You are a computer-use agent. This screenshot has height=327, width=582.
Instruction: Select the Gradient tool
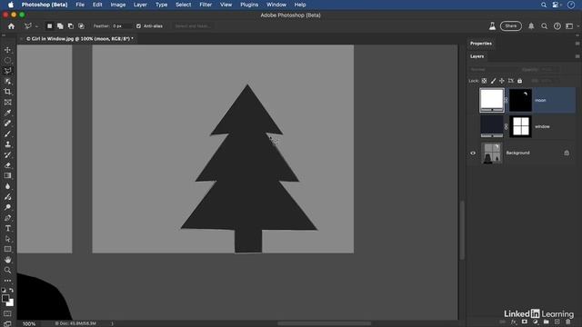(7, 175)
